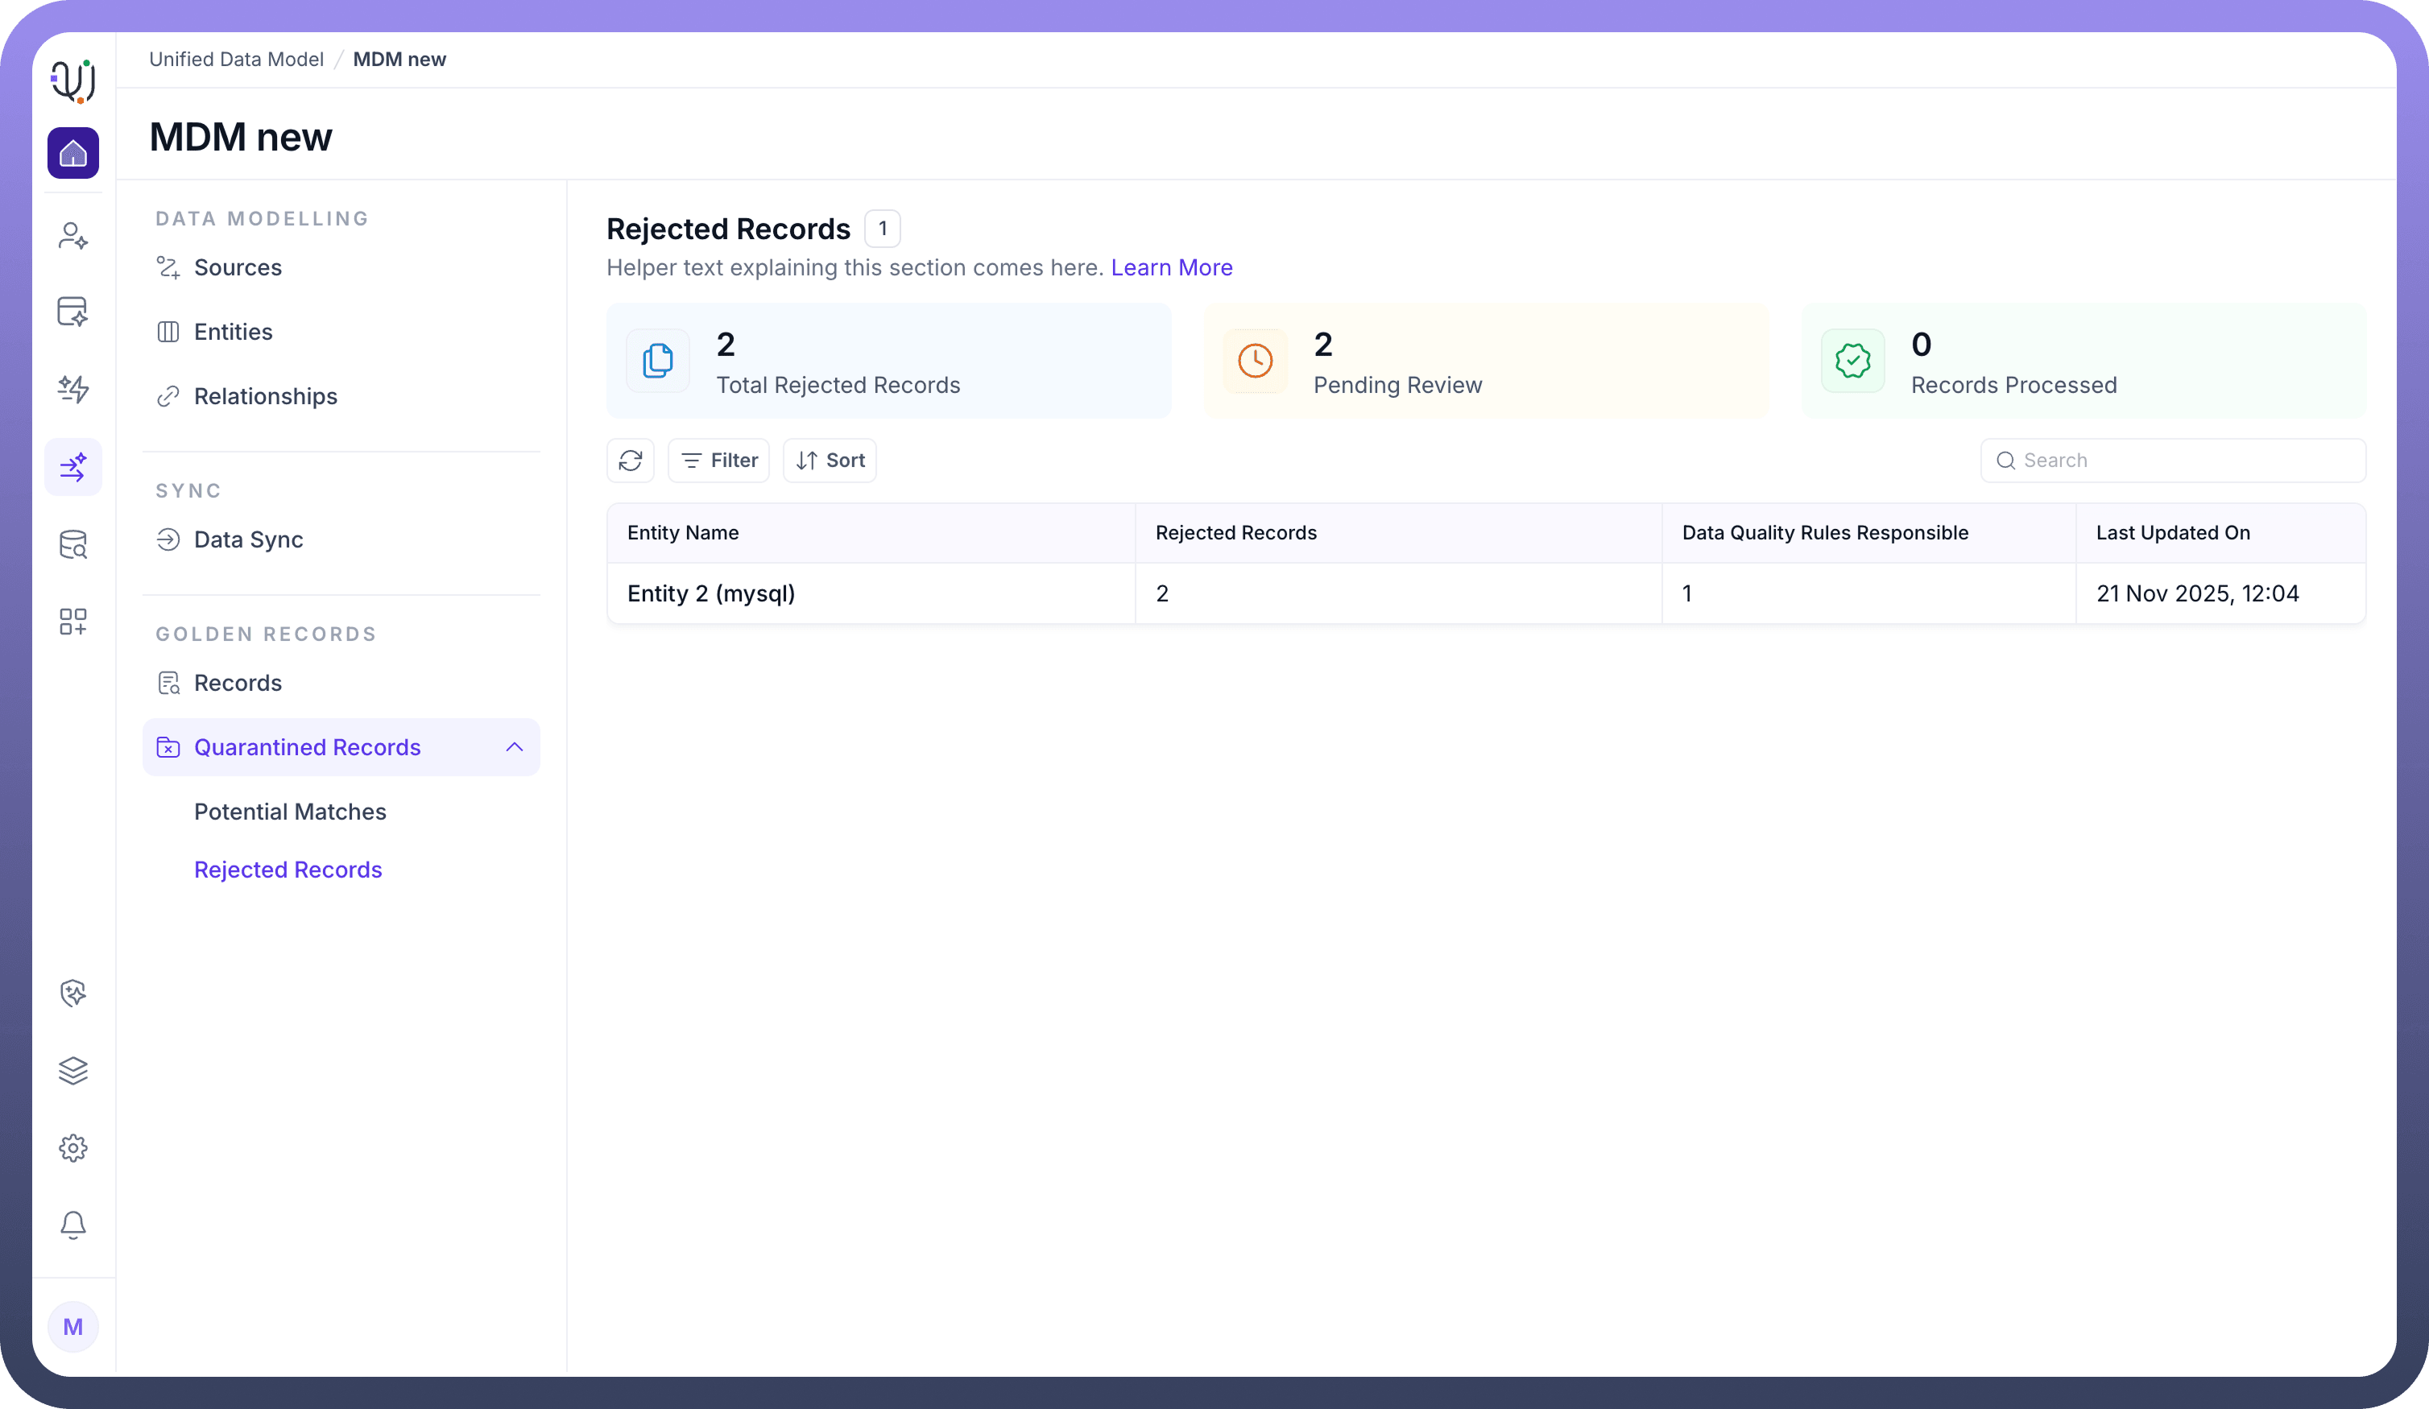Open the notifications bell icon
The height and width of the screenshot is (1409, 2429).
73,1225
